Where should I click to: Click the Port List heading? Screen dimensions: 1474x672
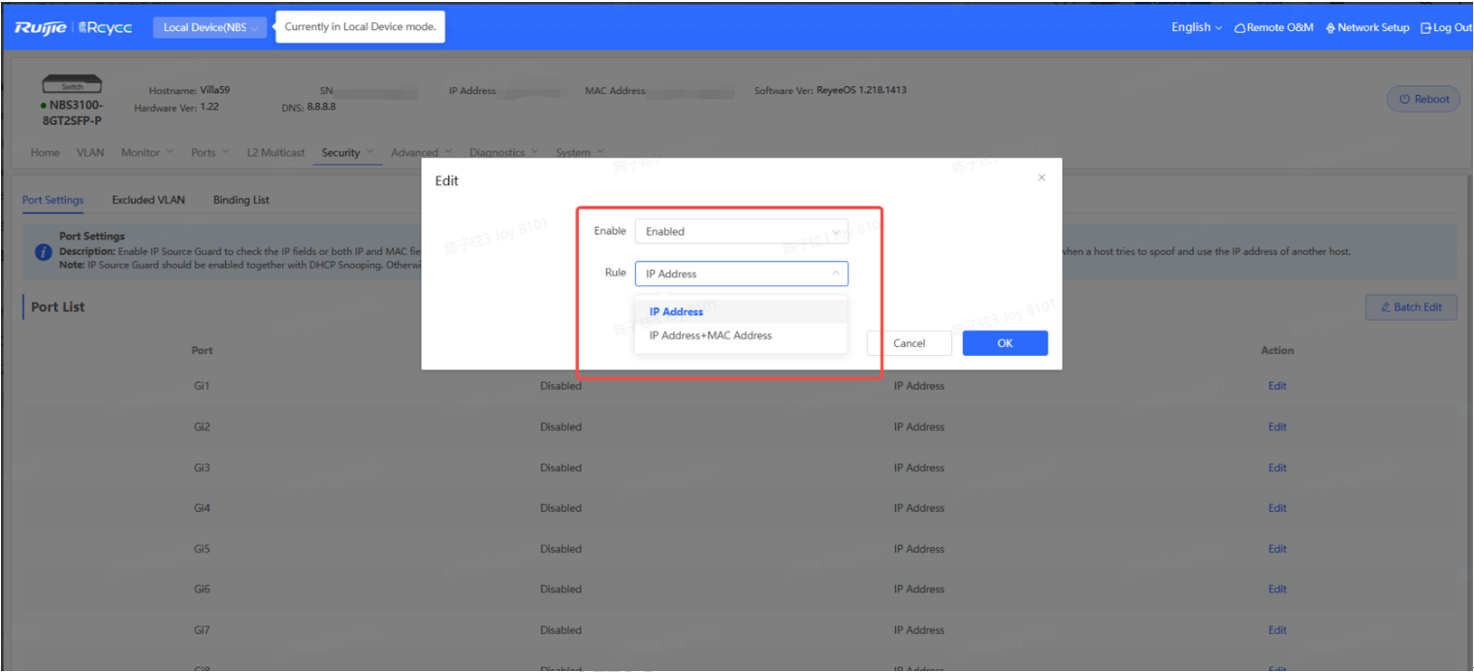coord(58,306)
